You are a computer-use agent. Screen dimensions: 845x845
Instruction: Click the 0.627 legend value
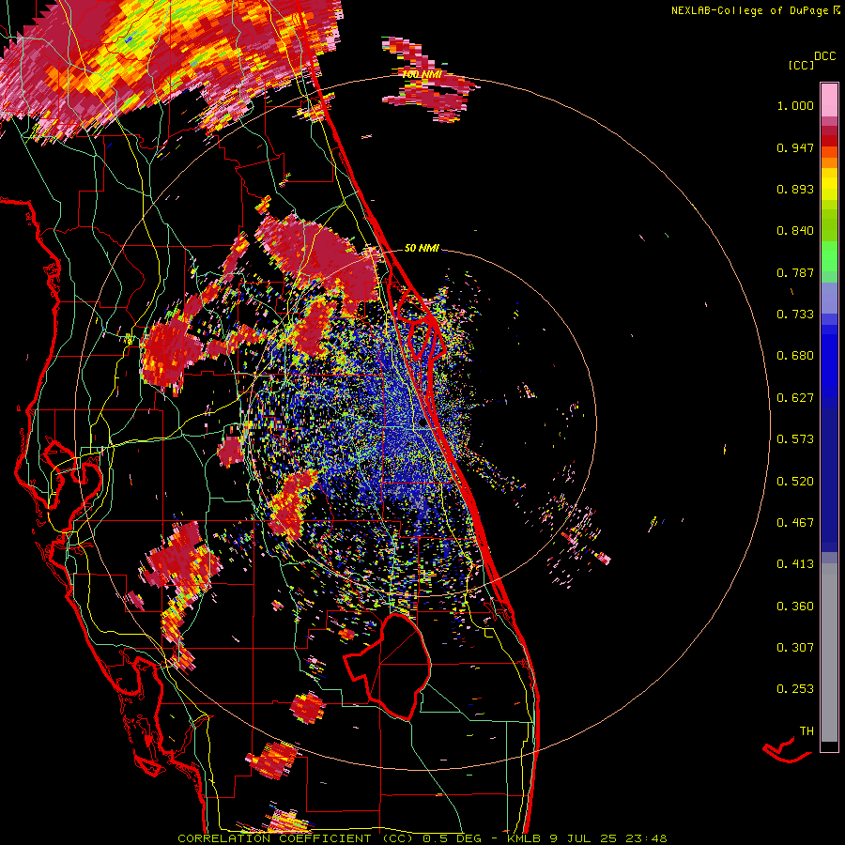[795, 398]
